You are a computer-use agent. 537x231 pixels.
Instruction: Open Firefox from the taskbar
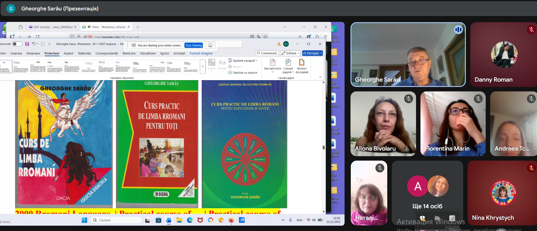231,220
